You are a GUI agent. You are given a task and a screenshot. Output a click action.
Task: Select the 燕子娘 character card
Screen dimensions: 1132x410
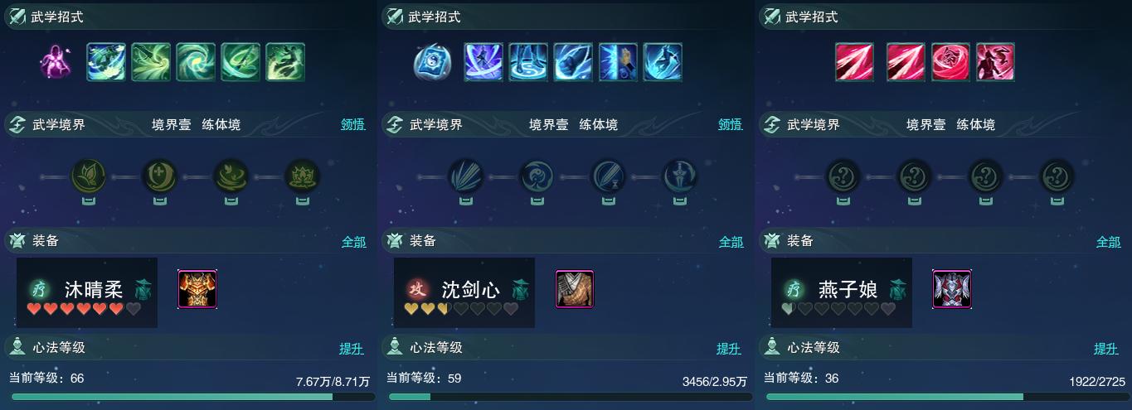click(842, 292)
